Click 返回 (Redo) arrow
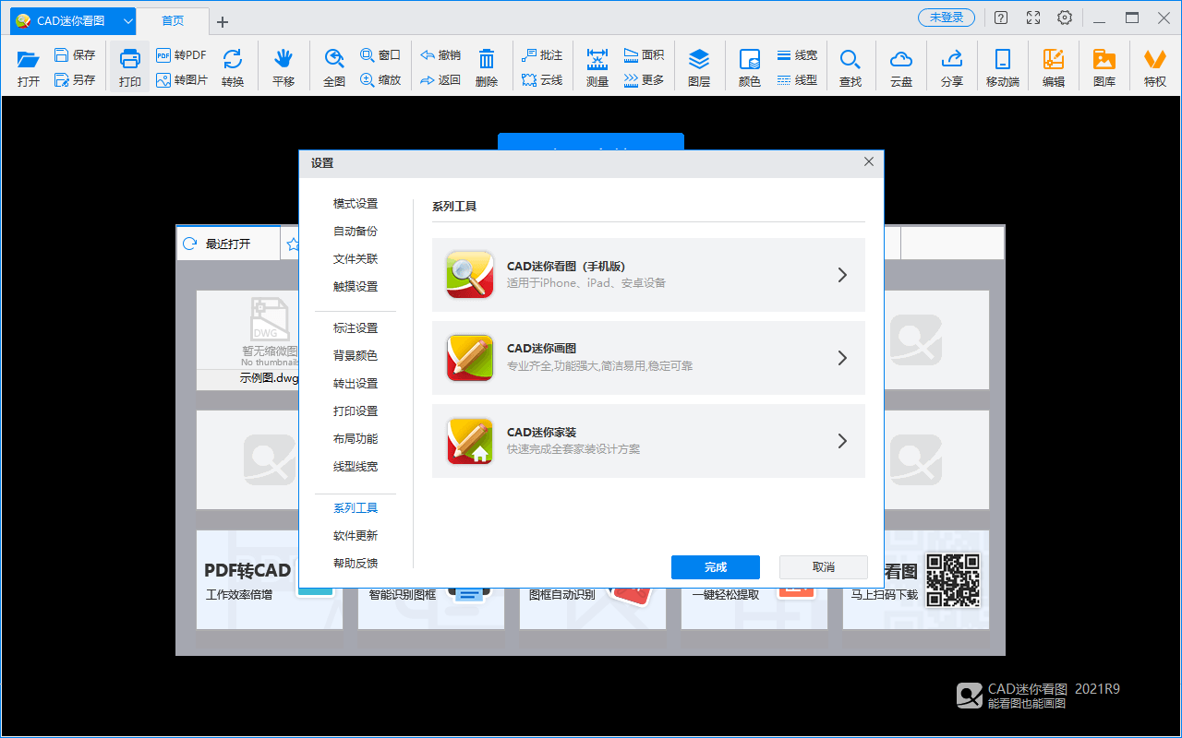The width and height of the screenshot is (1182, 738). [x=440, y=80]
